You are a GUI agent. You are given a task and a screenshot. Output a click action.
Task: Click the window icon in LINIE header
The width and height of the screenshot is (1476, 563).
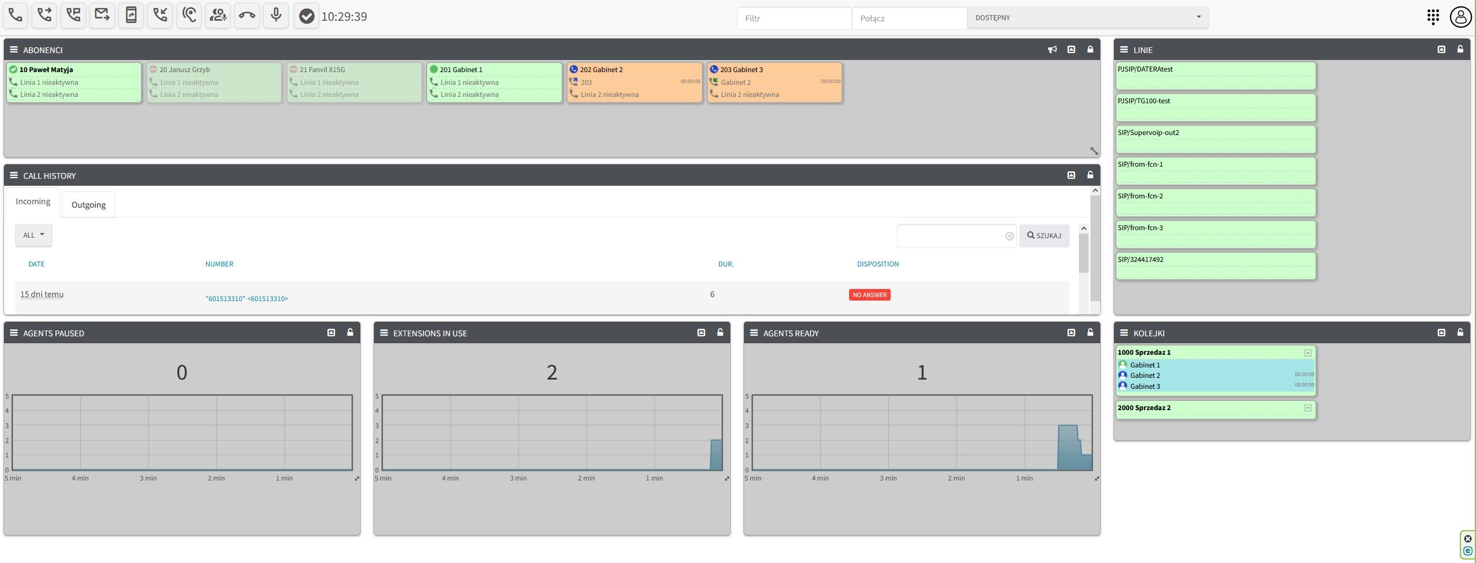click(1441, 50)
